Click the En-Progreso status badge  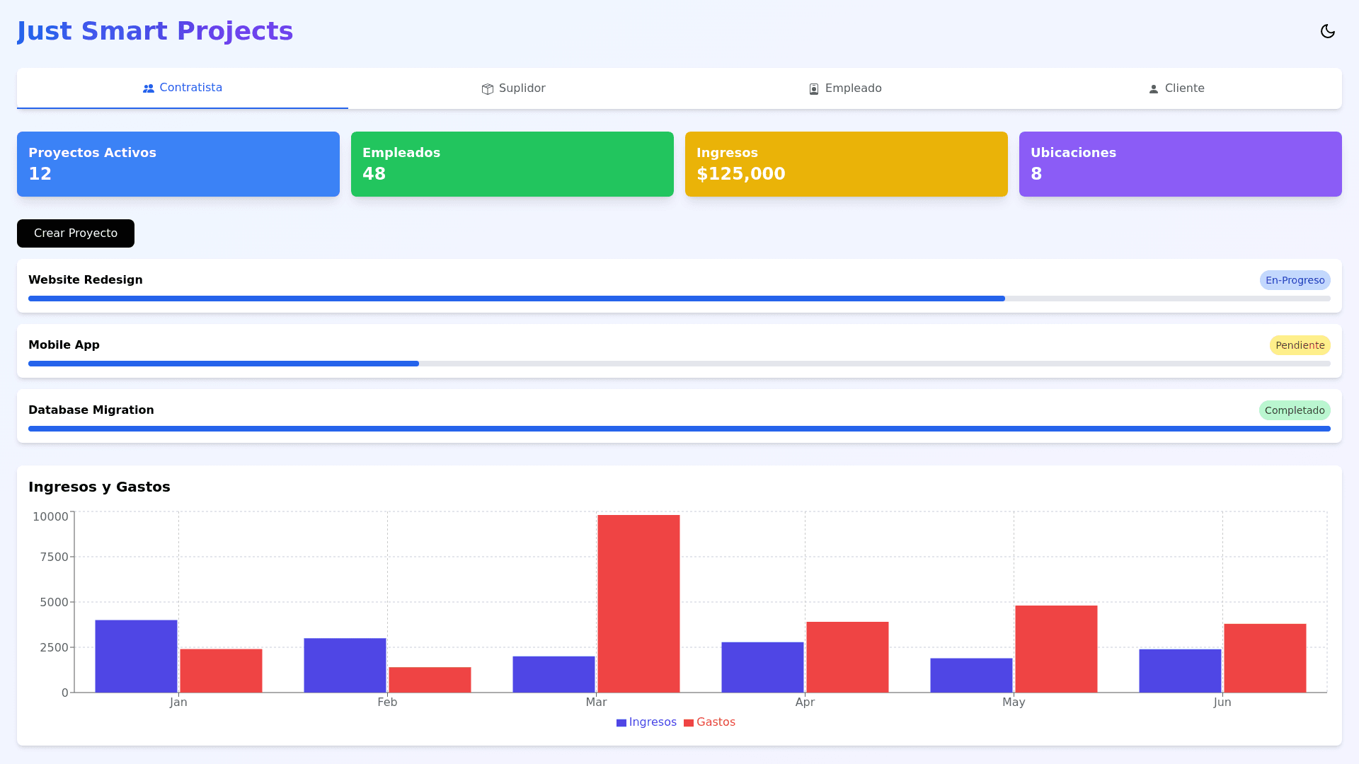[1295, 280]
